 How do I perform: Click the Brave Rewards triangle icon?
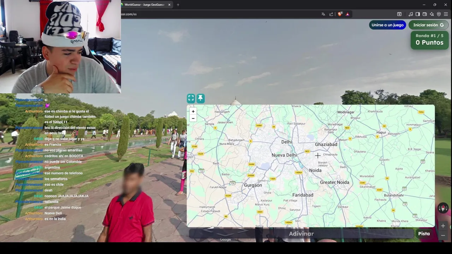(x=347, y=14)
